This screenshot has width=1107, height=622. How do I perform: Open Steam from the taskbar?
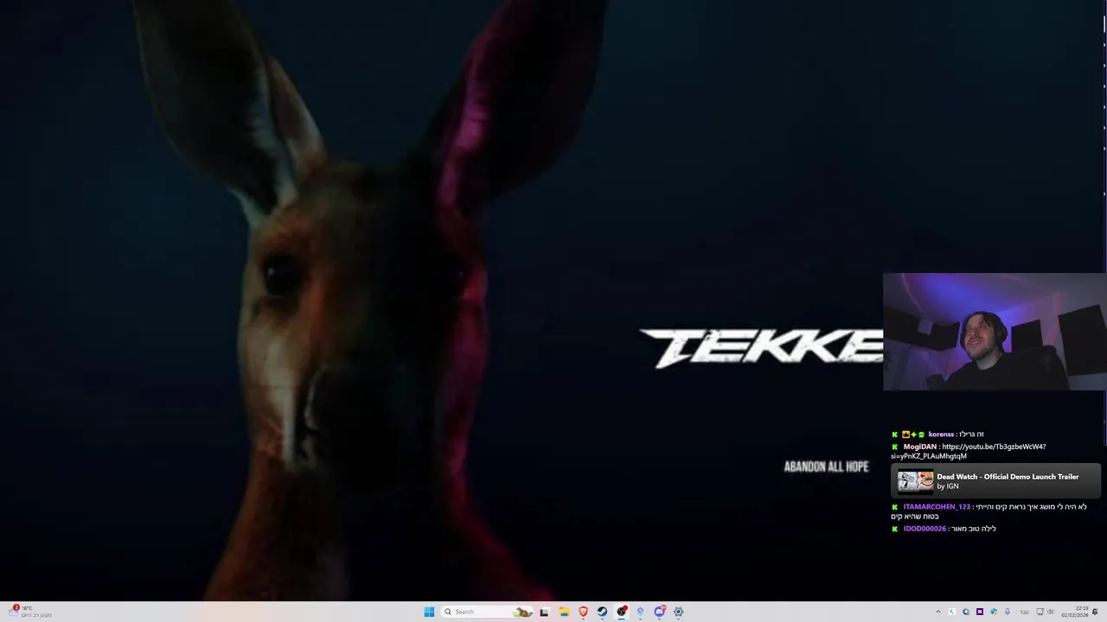(x=602, y=612)
